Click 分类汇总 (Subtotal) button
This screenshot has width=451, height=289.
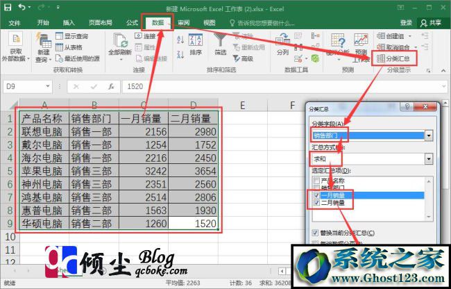coord(393,59)
